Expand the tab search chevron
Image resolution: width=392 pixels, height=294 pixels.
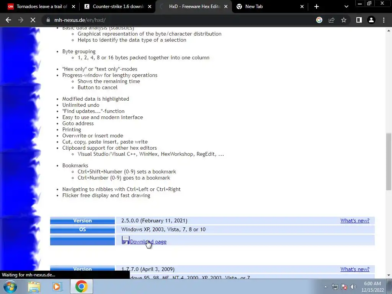pyautogui.click(x=346, y=7)
